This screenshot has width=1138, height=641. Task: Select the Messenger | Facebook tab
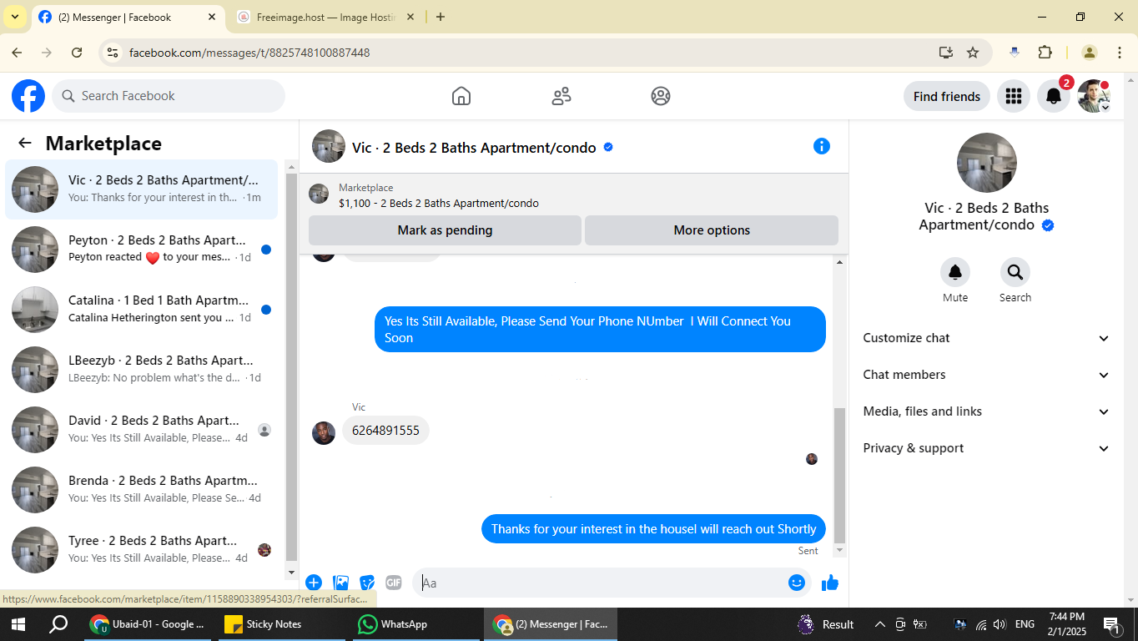pos(128,17)
